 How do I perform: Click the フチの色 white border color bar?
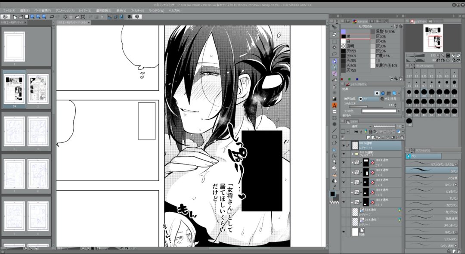[x=379, y=111]
